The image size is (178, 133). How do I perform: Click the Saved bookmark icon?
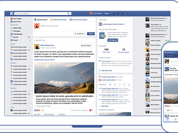point(12,40)
